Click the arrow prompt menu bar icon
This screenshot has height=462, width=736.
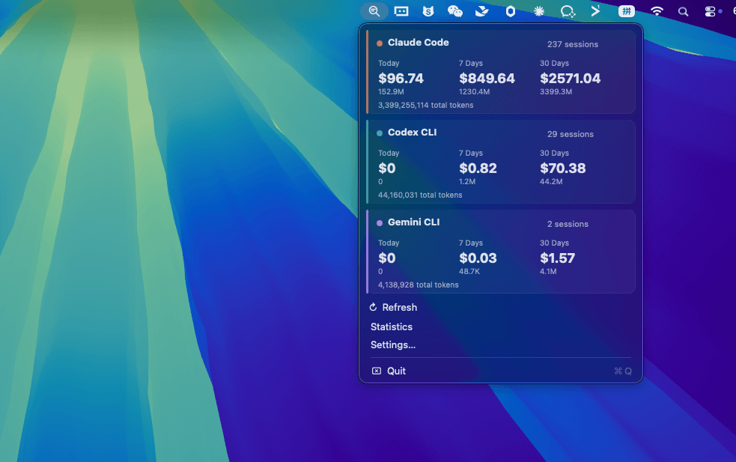coord(595,10)
